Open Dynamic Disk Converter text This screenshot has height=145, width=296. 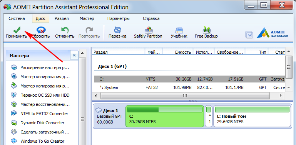(42, 123)
